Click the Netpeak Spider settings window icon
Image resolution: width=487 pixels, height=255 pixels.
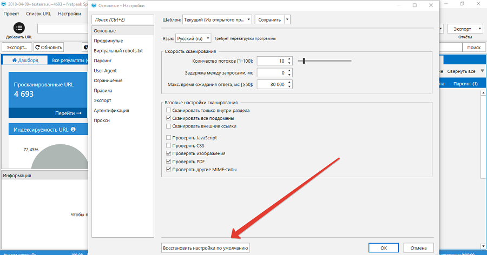tap(94, 5)
